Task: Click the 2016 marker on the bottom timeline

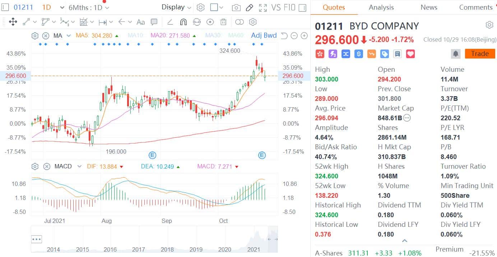Action: (110, 250)
